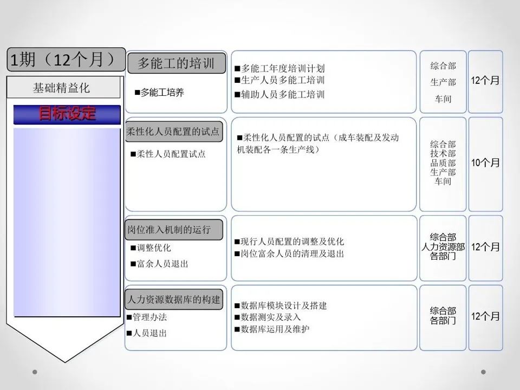
Task: Select the department box containing "人力资源部"
Action: (x=443, y=248)
